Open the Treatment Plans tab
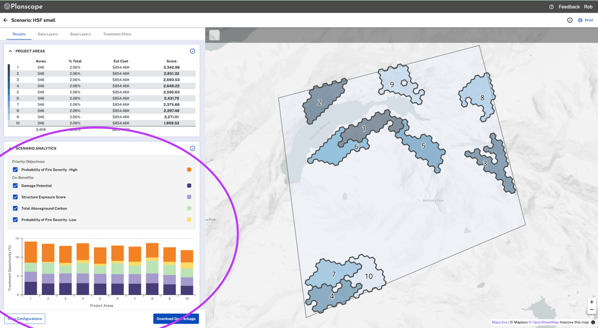Image resolution: width=598 pixels, height=328 pixels. [117, 34]
